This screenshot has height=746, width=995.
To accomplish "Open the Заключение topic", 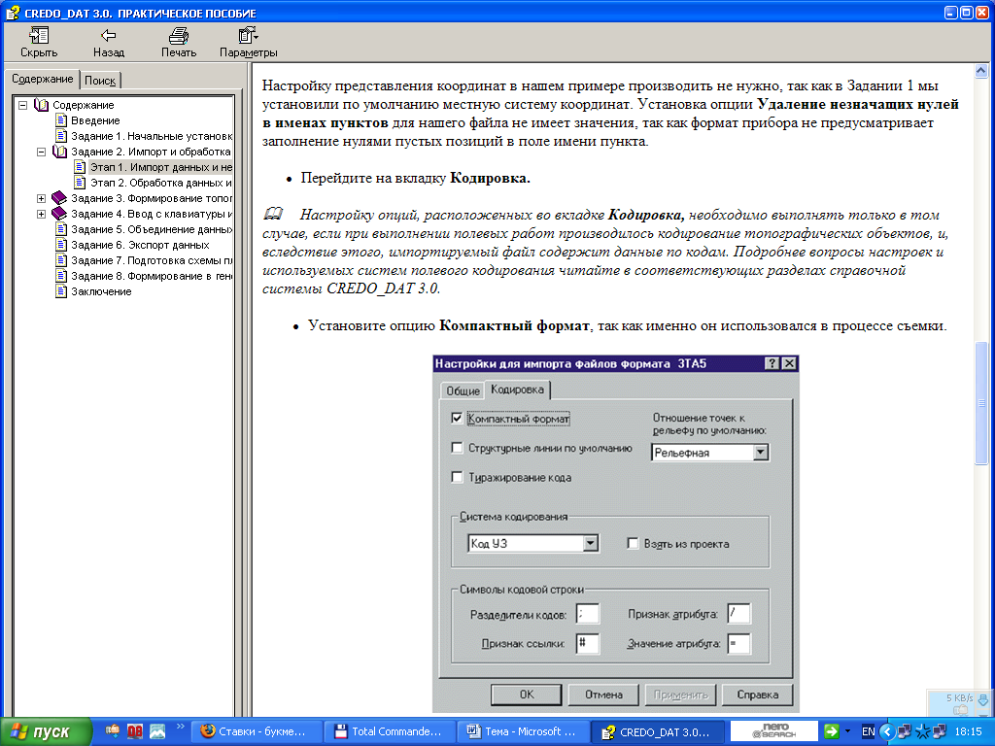I will [x=101, y=291].
